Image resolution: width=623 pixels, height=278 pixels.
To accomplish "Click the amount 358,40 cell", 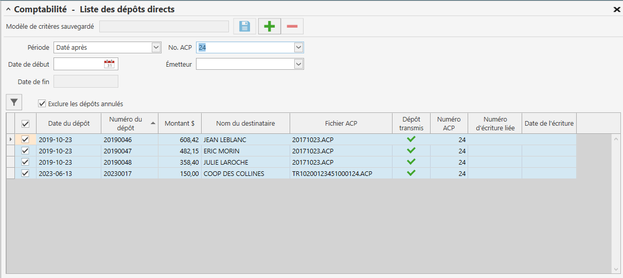I will [180, 162].
